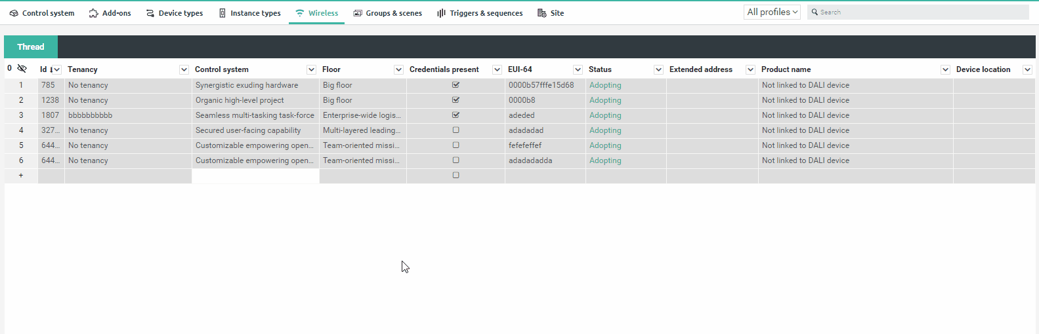Click EUI-64 cell 0000b8
Viewport: 1039px width, 334px height.
[545, 100]
